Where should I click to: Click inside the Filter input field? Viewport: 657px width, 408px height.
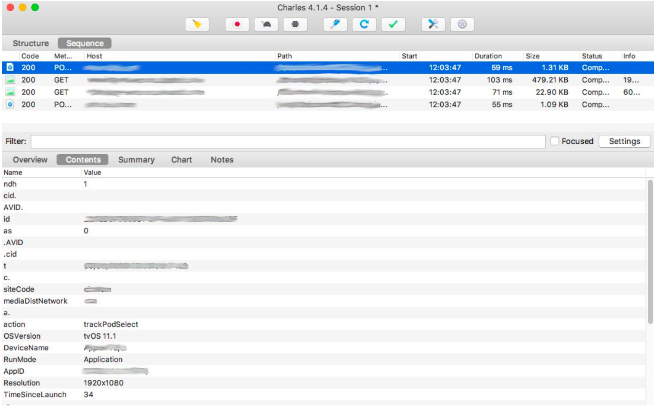[x=286, y=140]
